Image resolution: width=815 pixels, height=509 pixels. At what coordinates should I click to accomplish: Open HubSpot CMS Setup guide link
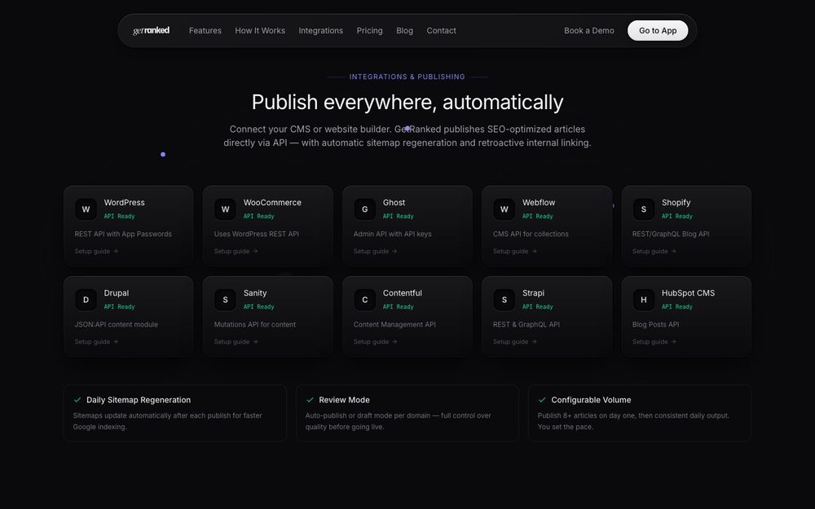pyautogui.click(x=654, y=342)
